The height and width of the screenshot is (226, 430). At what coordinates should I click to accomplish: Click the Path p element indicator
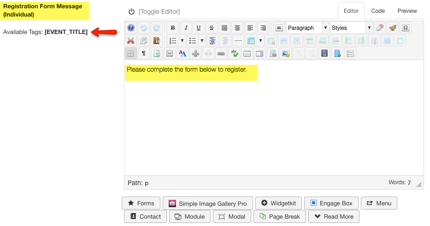click(147, 183)
